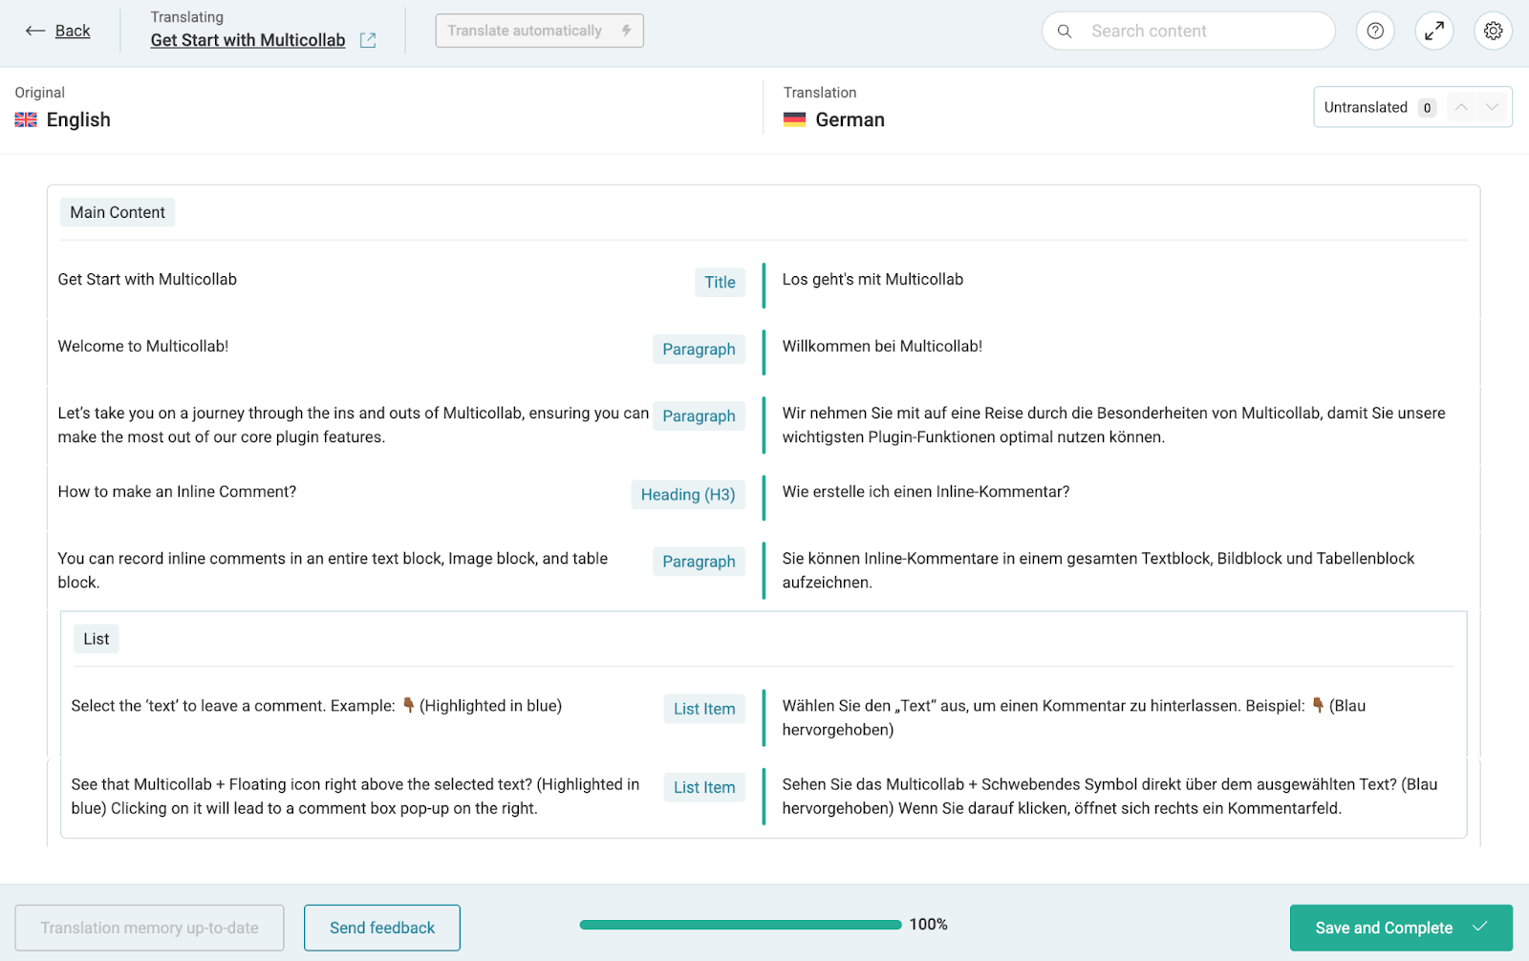Image resolution: width=1529 pixels, height=961 pixels.
Task: Click the Heading (H3) tag
Action: coord(688,494)
